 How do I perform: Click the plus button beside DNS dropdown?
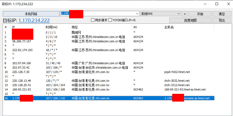[185, 14]
